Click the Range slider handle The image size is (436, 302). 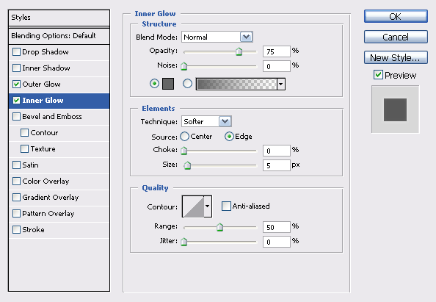[x=219, y=227]
